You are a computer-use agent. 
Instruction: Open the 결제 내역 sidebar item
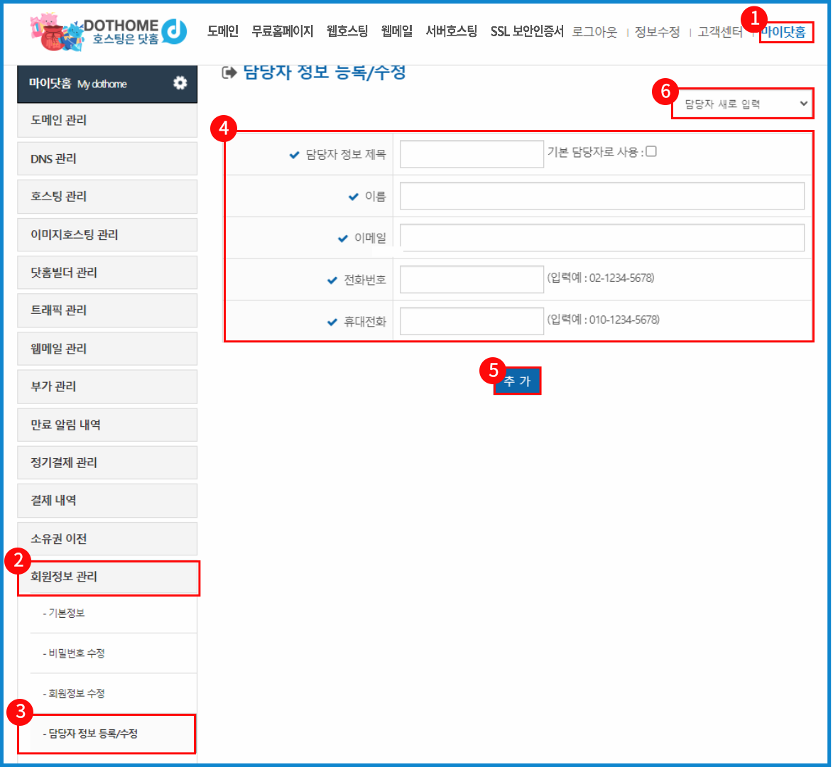[107, 501]
